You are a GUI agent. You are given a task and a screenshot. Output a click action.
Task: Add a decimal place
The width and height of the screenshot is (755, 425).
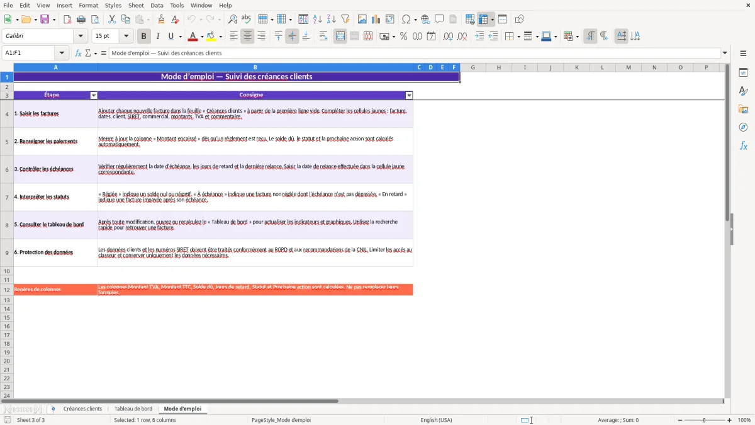click(x=448, y=37)
